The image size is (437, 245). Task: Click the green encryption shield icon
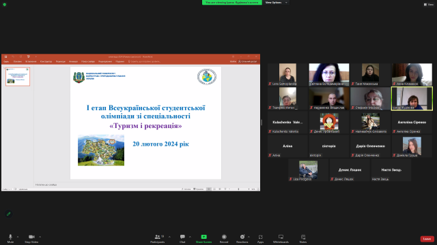[5, 5]
